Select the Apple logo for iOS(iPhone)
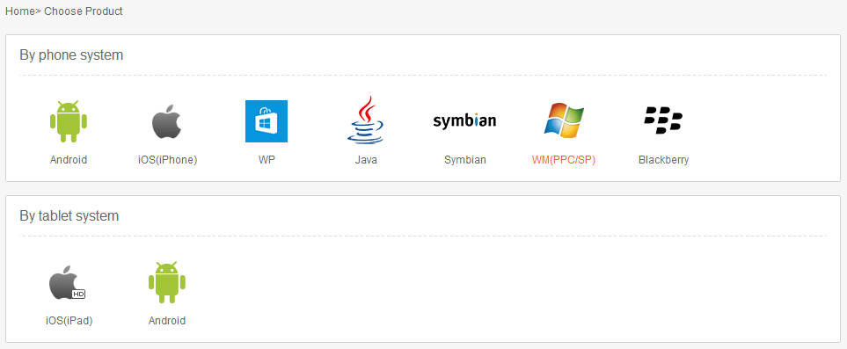 pos(167,121)
